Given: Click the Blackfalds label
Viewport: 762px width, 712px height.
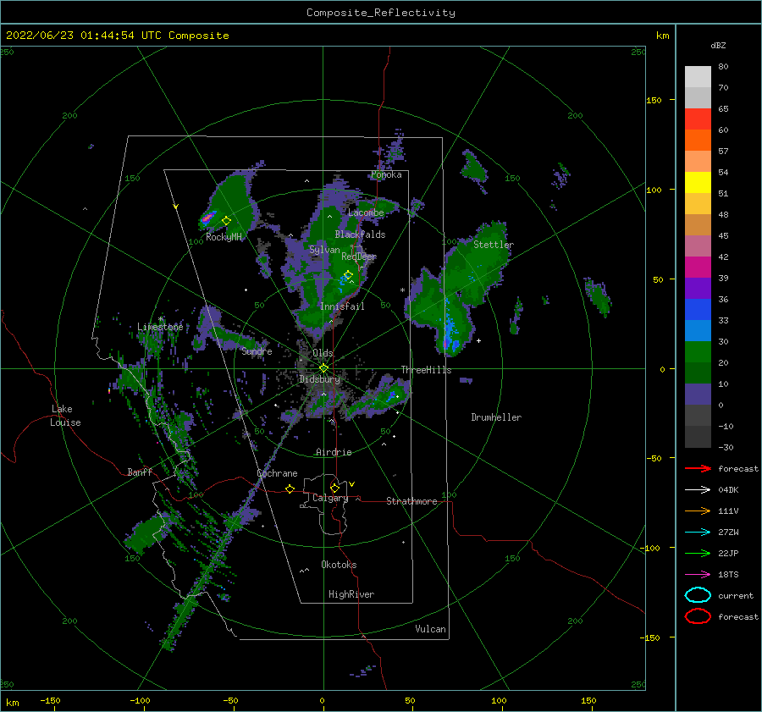Looking at the screenshot, I should [x=360, y=235].
